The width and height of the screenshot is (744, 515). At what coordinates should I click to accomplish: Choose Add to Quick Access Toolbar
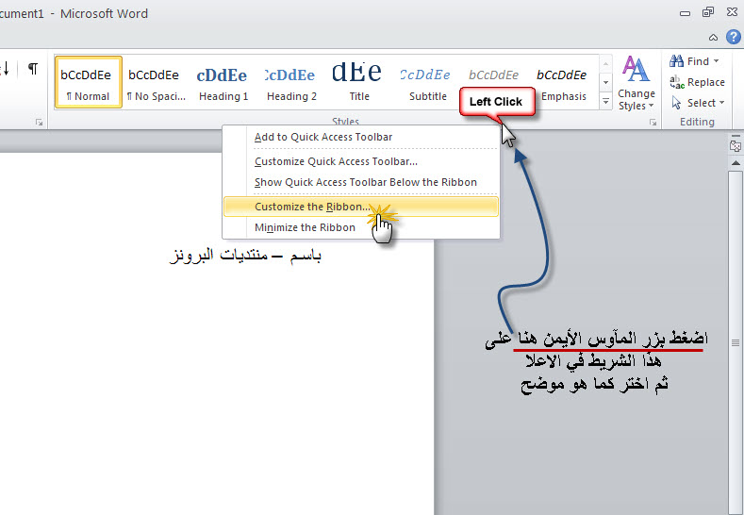click(361, 137)
